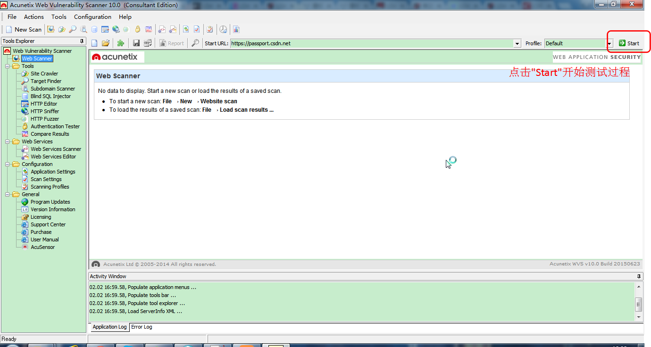
Task: Select AcuSensor in the tree
Action: click(x=42, y=247)
